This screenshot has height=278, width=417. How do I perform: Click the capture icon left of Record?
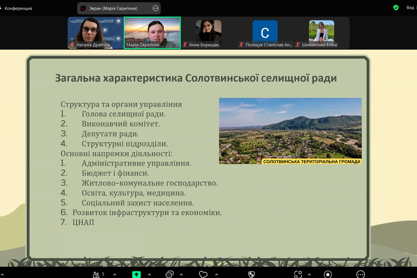click(298, 274)
